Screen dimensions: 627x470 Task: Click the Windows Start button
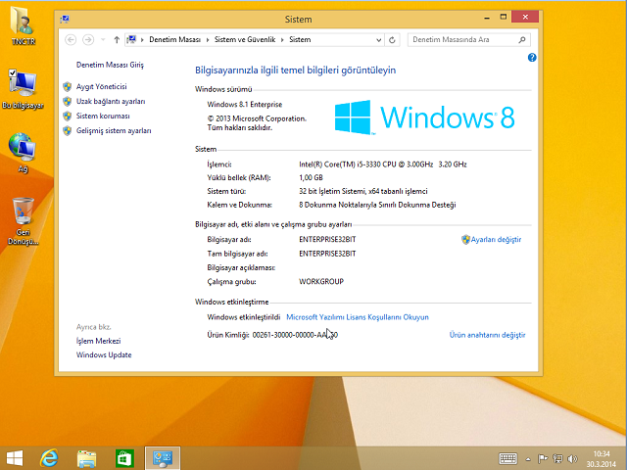tap(15, 458)
